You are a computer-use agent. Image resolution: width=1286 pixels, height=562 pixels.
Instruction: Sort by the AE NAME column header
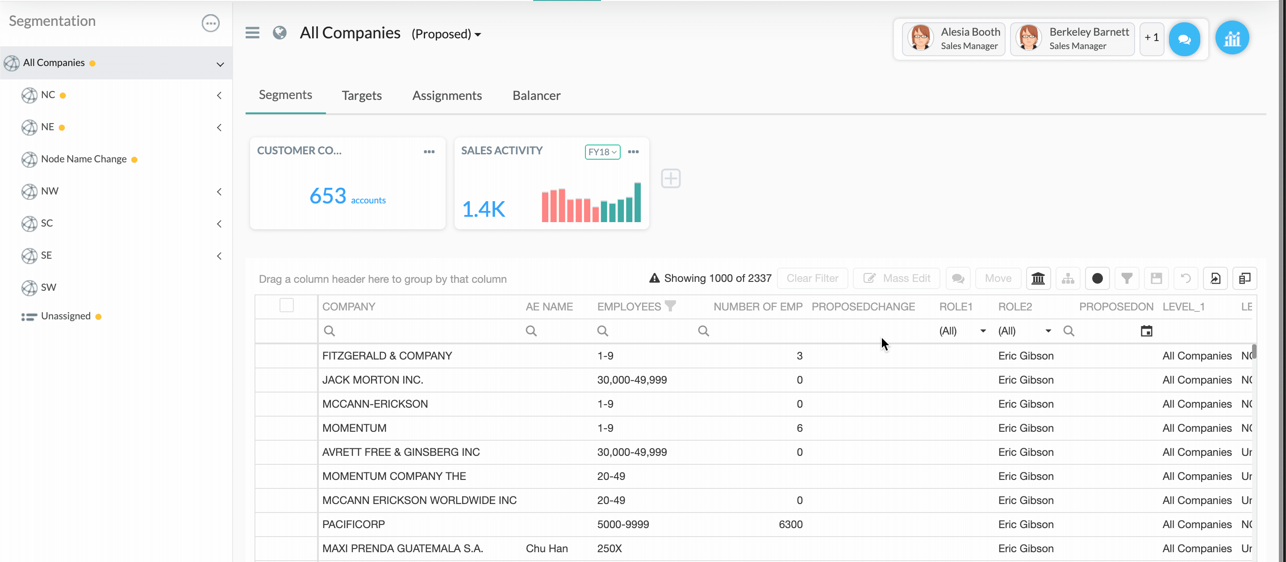549,307
